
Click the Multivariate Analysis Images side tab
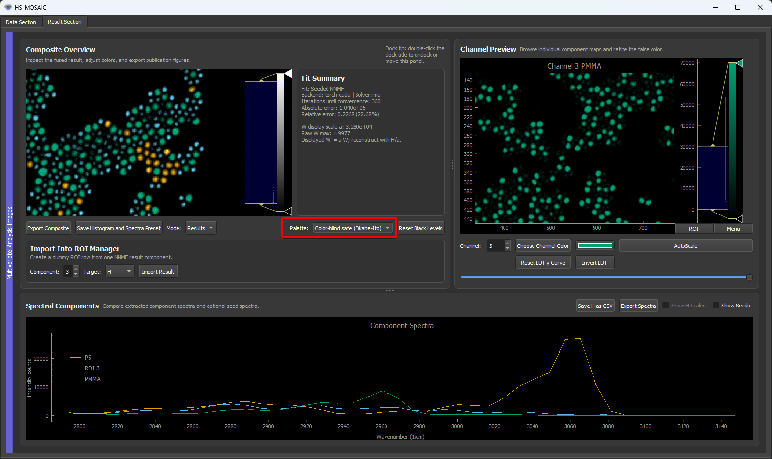pyautogui.click(x=9, y=243)
